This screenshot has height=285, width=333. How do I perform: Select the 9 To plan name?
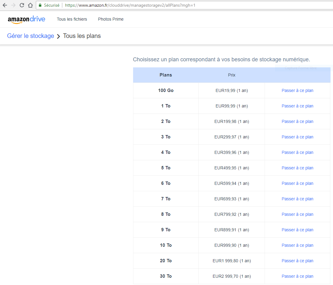coord(166,230)
